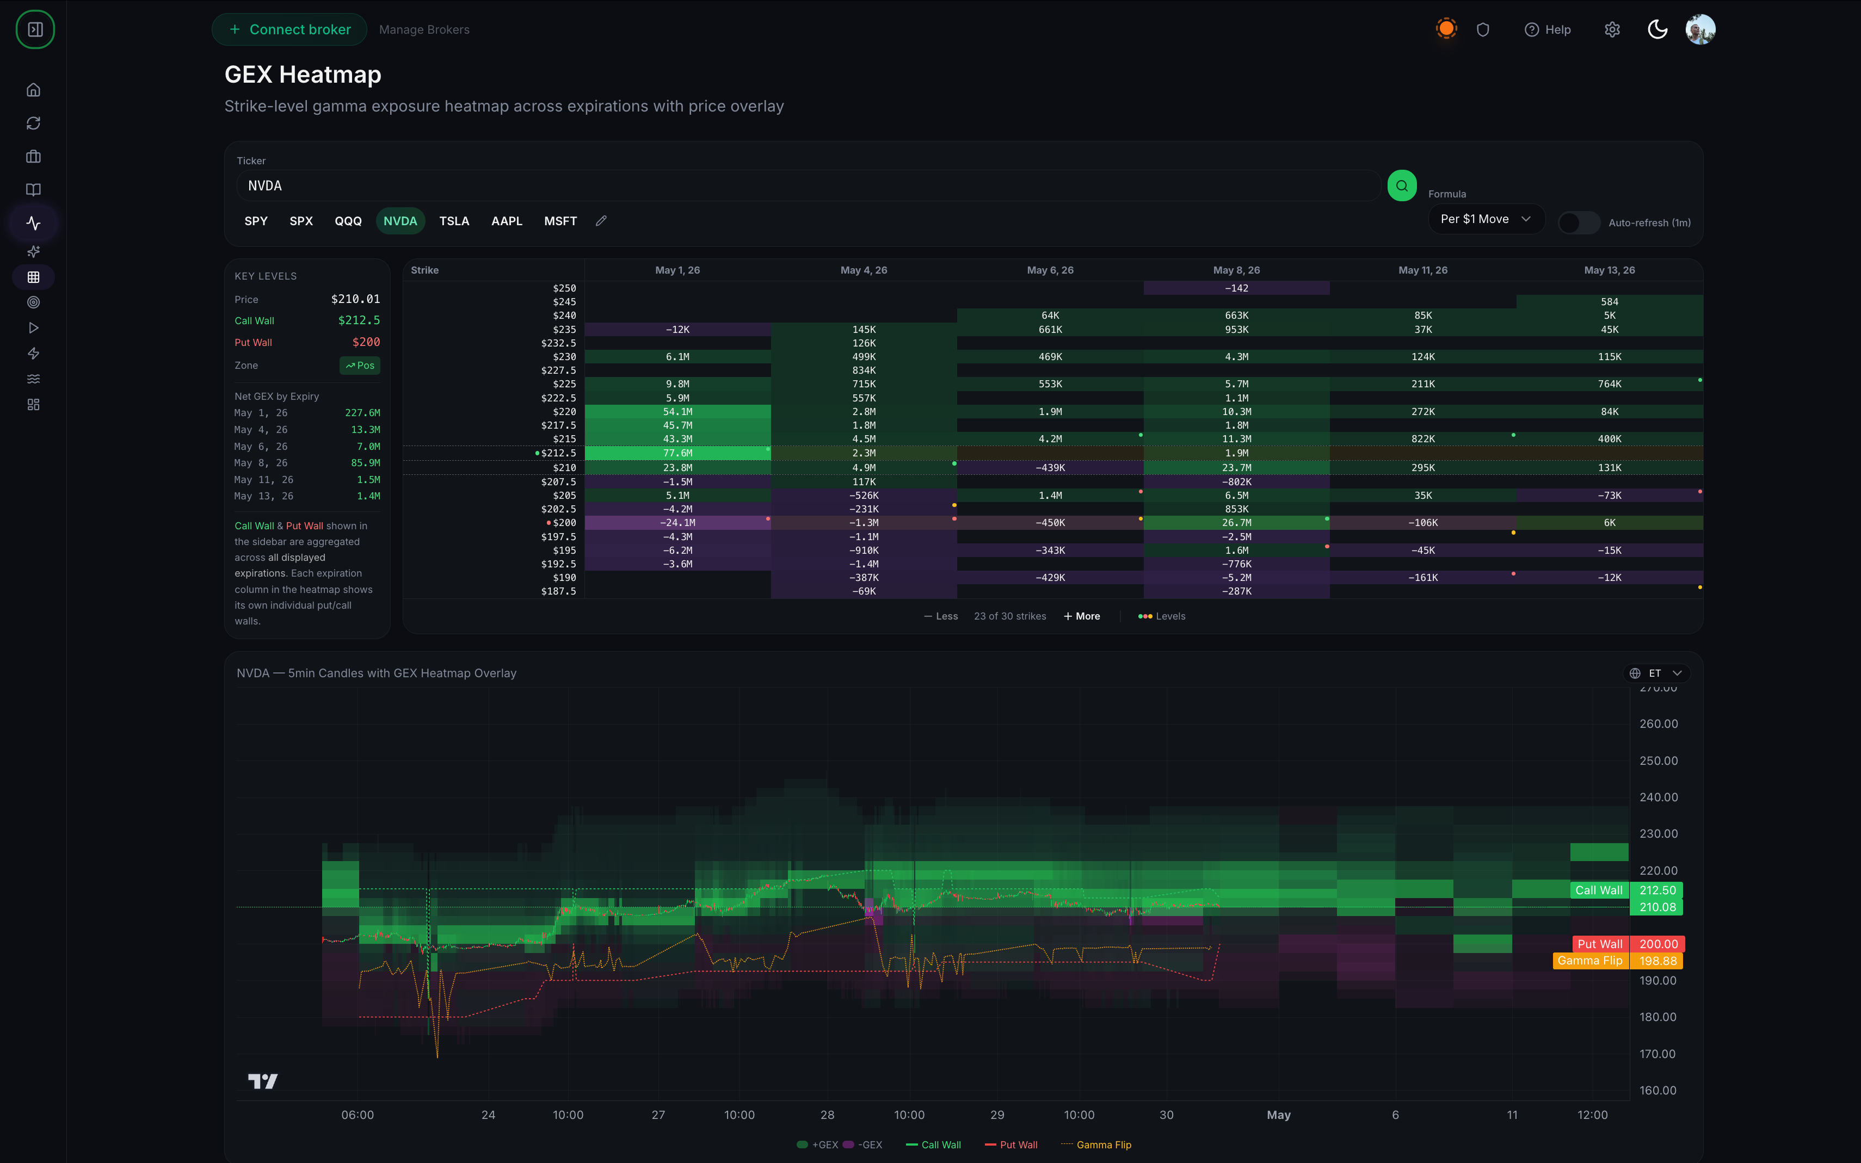Open the Formula Per $1 Move dropdown
Image resolution: width=1861 pixels, height=1163 pixels.
point(1486,219)
